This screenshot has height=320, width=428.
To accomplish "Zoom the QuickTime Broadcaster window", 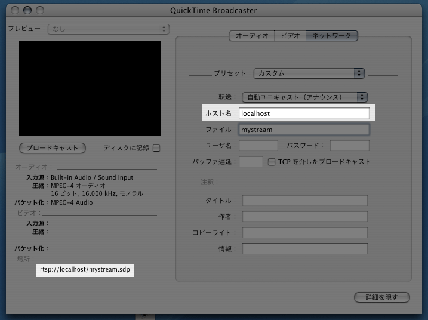I will tap(40, 10).
